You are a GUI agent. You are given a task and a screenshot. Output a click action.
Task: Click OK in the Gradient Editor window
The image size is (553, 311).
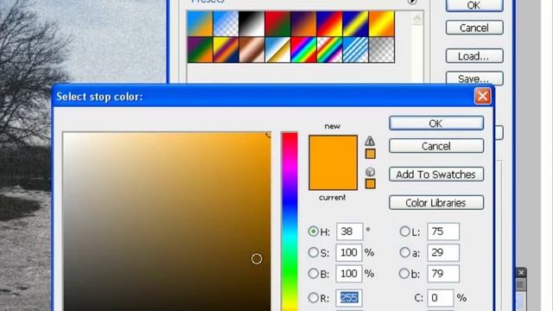coord(474,5)
